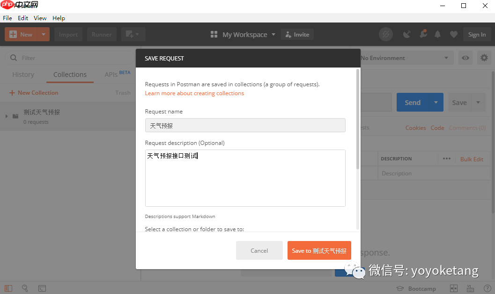The width and height of the screenshot is (495, 294).
Task: Click the sync status icon
Action: click(x=386, y=34)
